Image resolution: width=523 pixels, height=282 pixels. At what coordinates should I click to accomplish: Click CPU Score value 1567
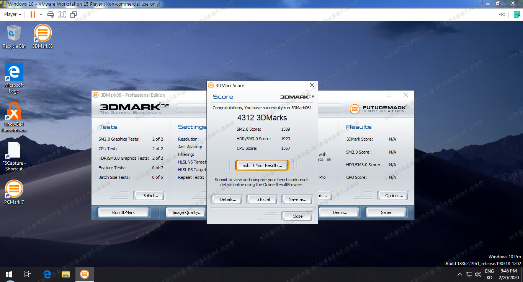pyautogui.click(x=286, y=148)
